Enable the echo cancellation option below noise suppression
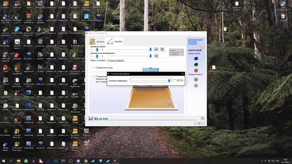This screenshot has height=164, width=292. pos(94,77)
